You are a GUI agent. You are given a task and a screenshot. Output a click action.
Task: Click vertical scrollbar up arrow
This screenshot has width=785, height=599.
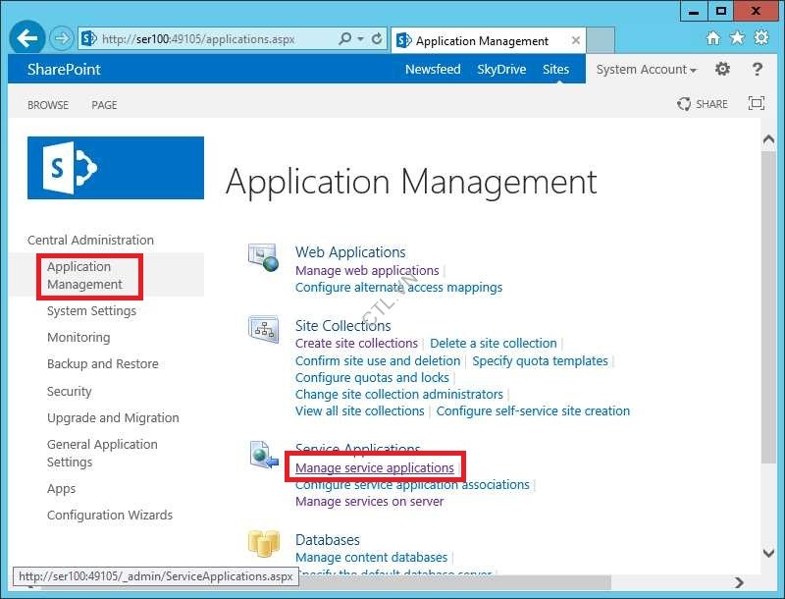[x=768, y=139]
